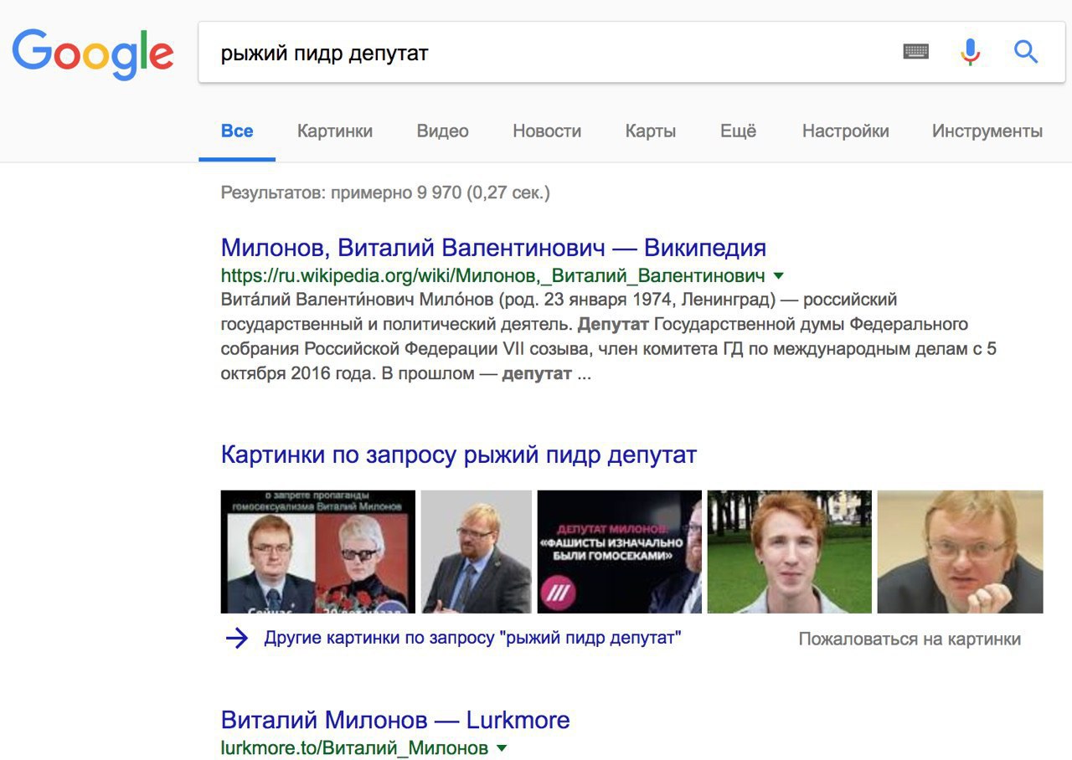The height and width of the screenshot is (760, 1072).
Task: Switch to Картинки tab
Action: coord(335,131)
